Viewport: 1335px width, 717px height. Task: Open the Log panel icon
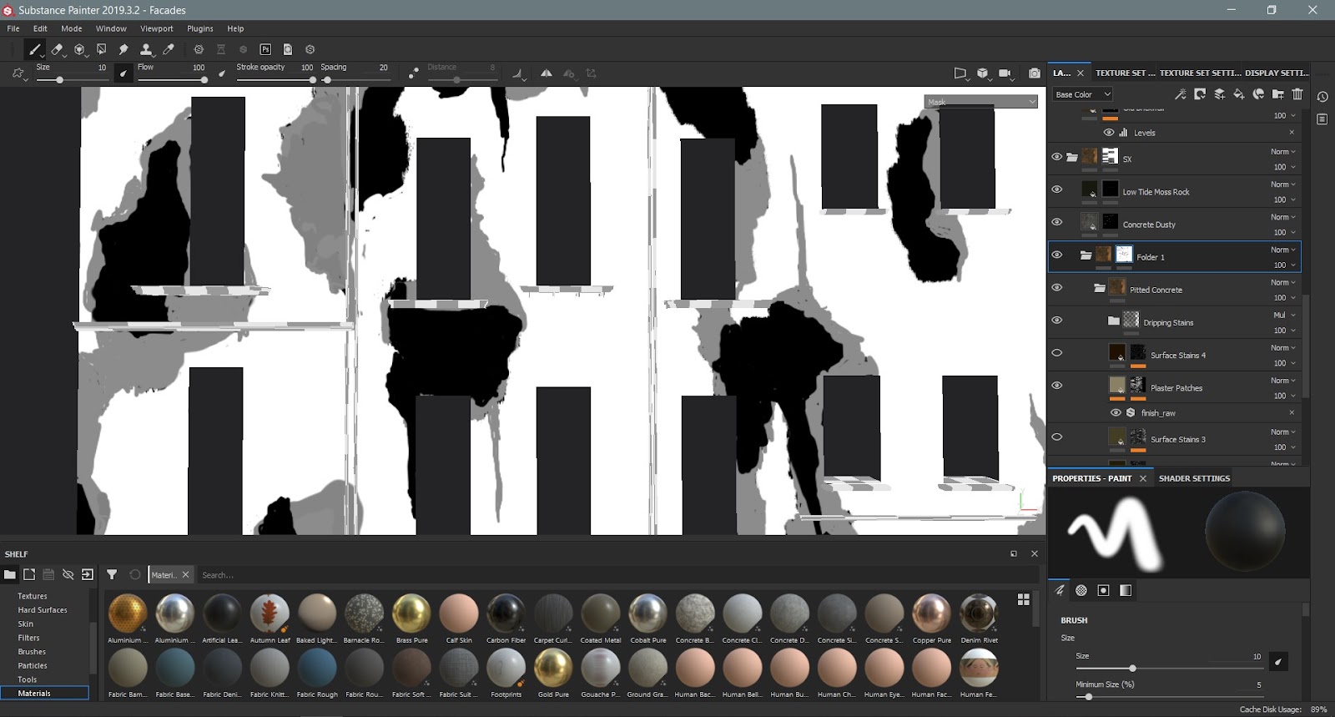coord(1322,119)
